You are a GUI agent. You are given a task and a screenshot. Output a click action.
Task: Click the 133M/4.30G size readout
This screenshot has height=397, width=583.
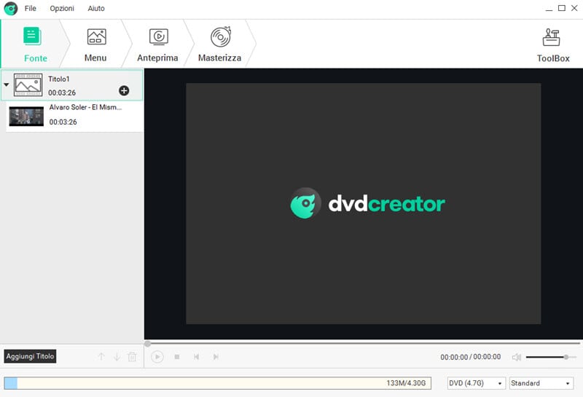[406, 383]
